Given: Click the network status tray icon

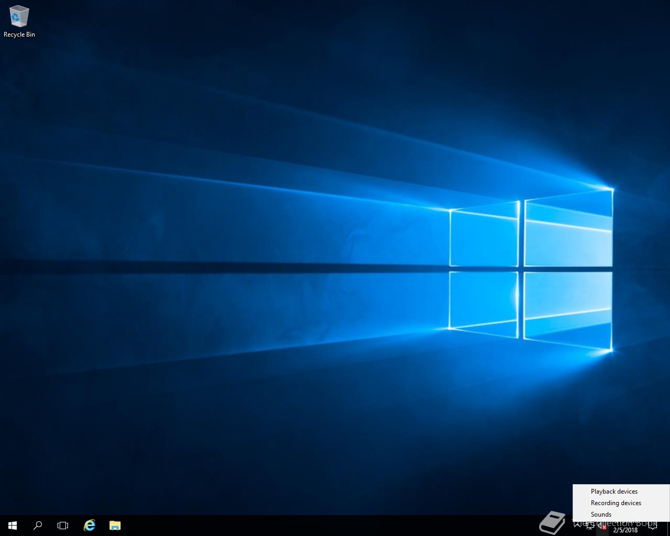Looking at the screenshot, I should pyautogui.click(x=590, y=527).
